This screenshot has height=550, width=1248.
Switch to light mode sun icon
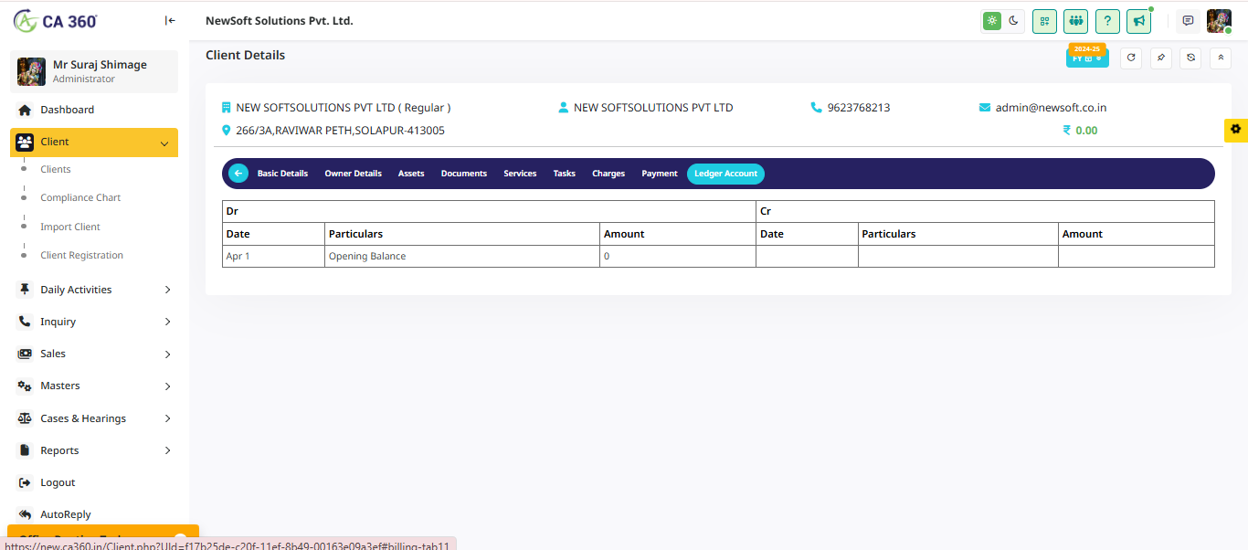(x=992, y=20)
